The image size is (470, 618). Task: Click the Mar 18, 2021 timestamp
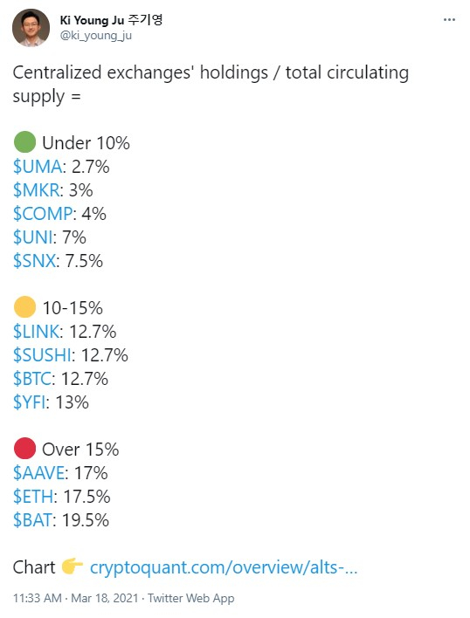coord(105,598)
